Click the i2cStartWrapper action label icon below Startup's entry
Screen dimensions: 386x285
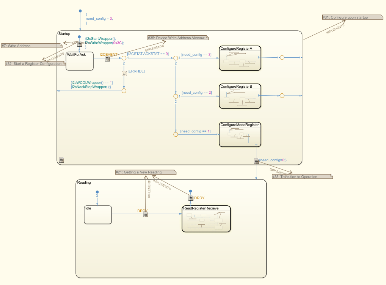[x=80, y=43]
